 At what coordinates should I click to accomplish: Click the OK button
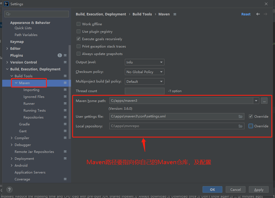click(x=212, y=189)
